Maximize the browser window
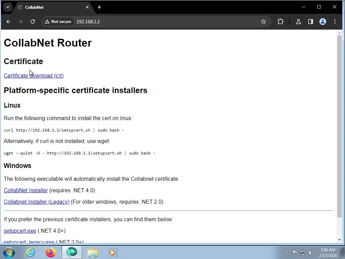Image resolution: width=345 pixels, height=259 pixels. (319, 7)
